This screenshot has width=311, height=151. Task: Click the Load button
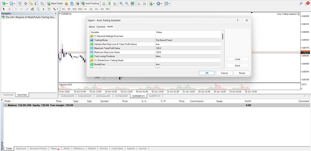pyautogui.click(x=237, y=59)
